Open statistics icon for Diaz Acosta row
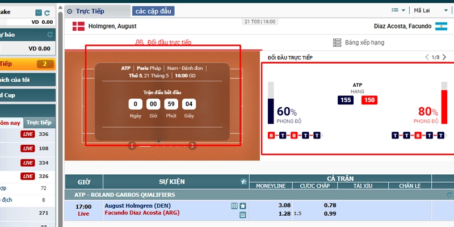 243,215
